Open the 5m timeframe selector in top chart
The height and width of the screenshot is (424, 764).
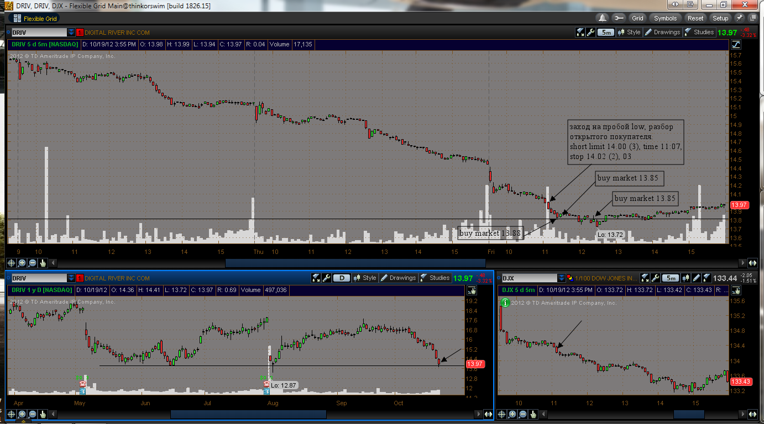[606, 32]
